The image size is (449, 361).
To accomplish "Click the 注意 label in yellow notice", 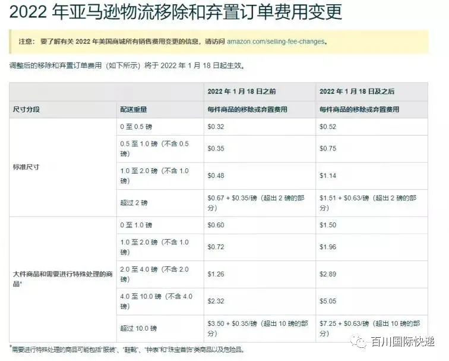I will (x=26, y=42).
